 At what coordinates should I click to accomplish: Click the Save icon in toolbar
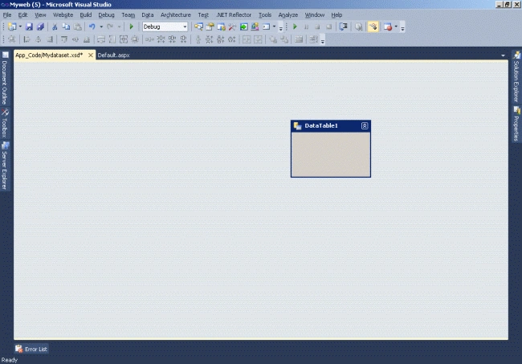(x=29, y=27)
